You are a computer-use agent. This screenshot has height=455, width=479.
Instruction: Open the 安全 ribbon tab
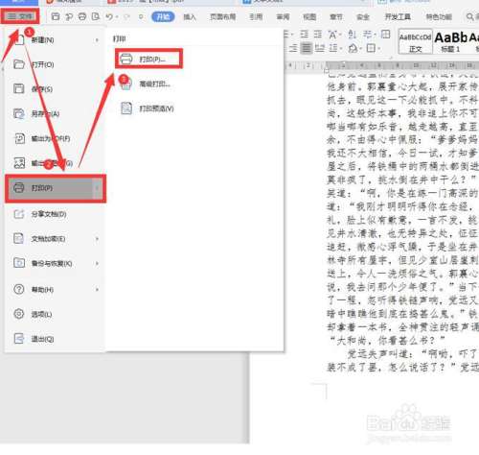click(x=363, y=17)
